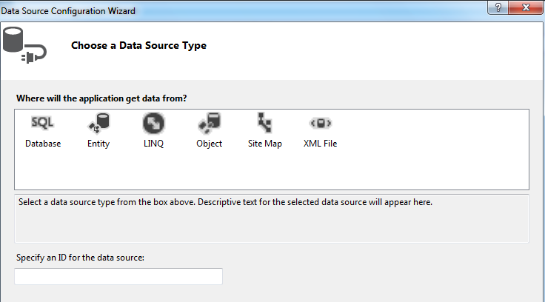Click the 'XML File' label text
Viewport: 545px width, 302px height.
coord(320,144)
